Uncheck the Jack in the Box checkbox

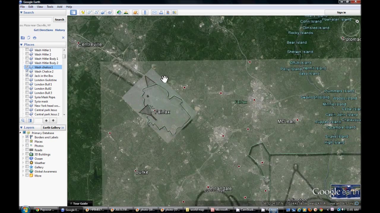click(x=27, y=76)
